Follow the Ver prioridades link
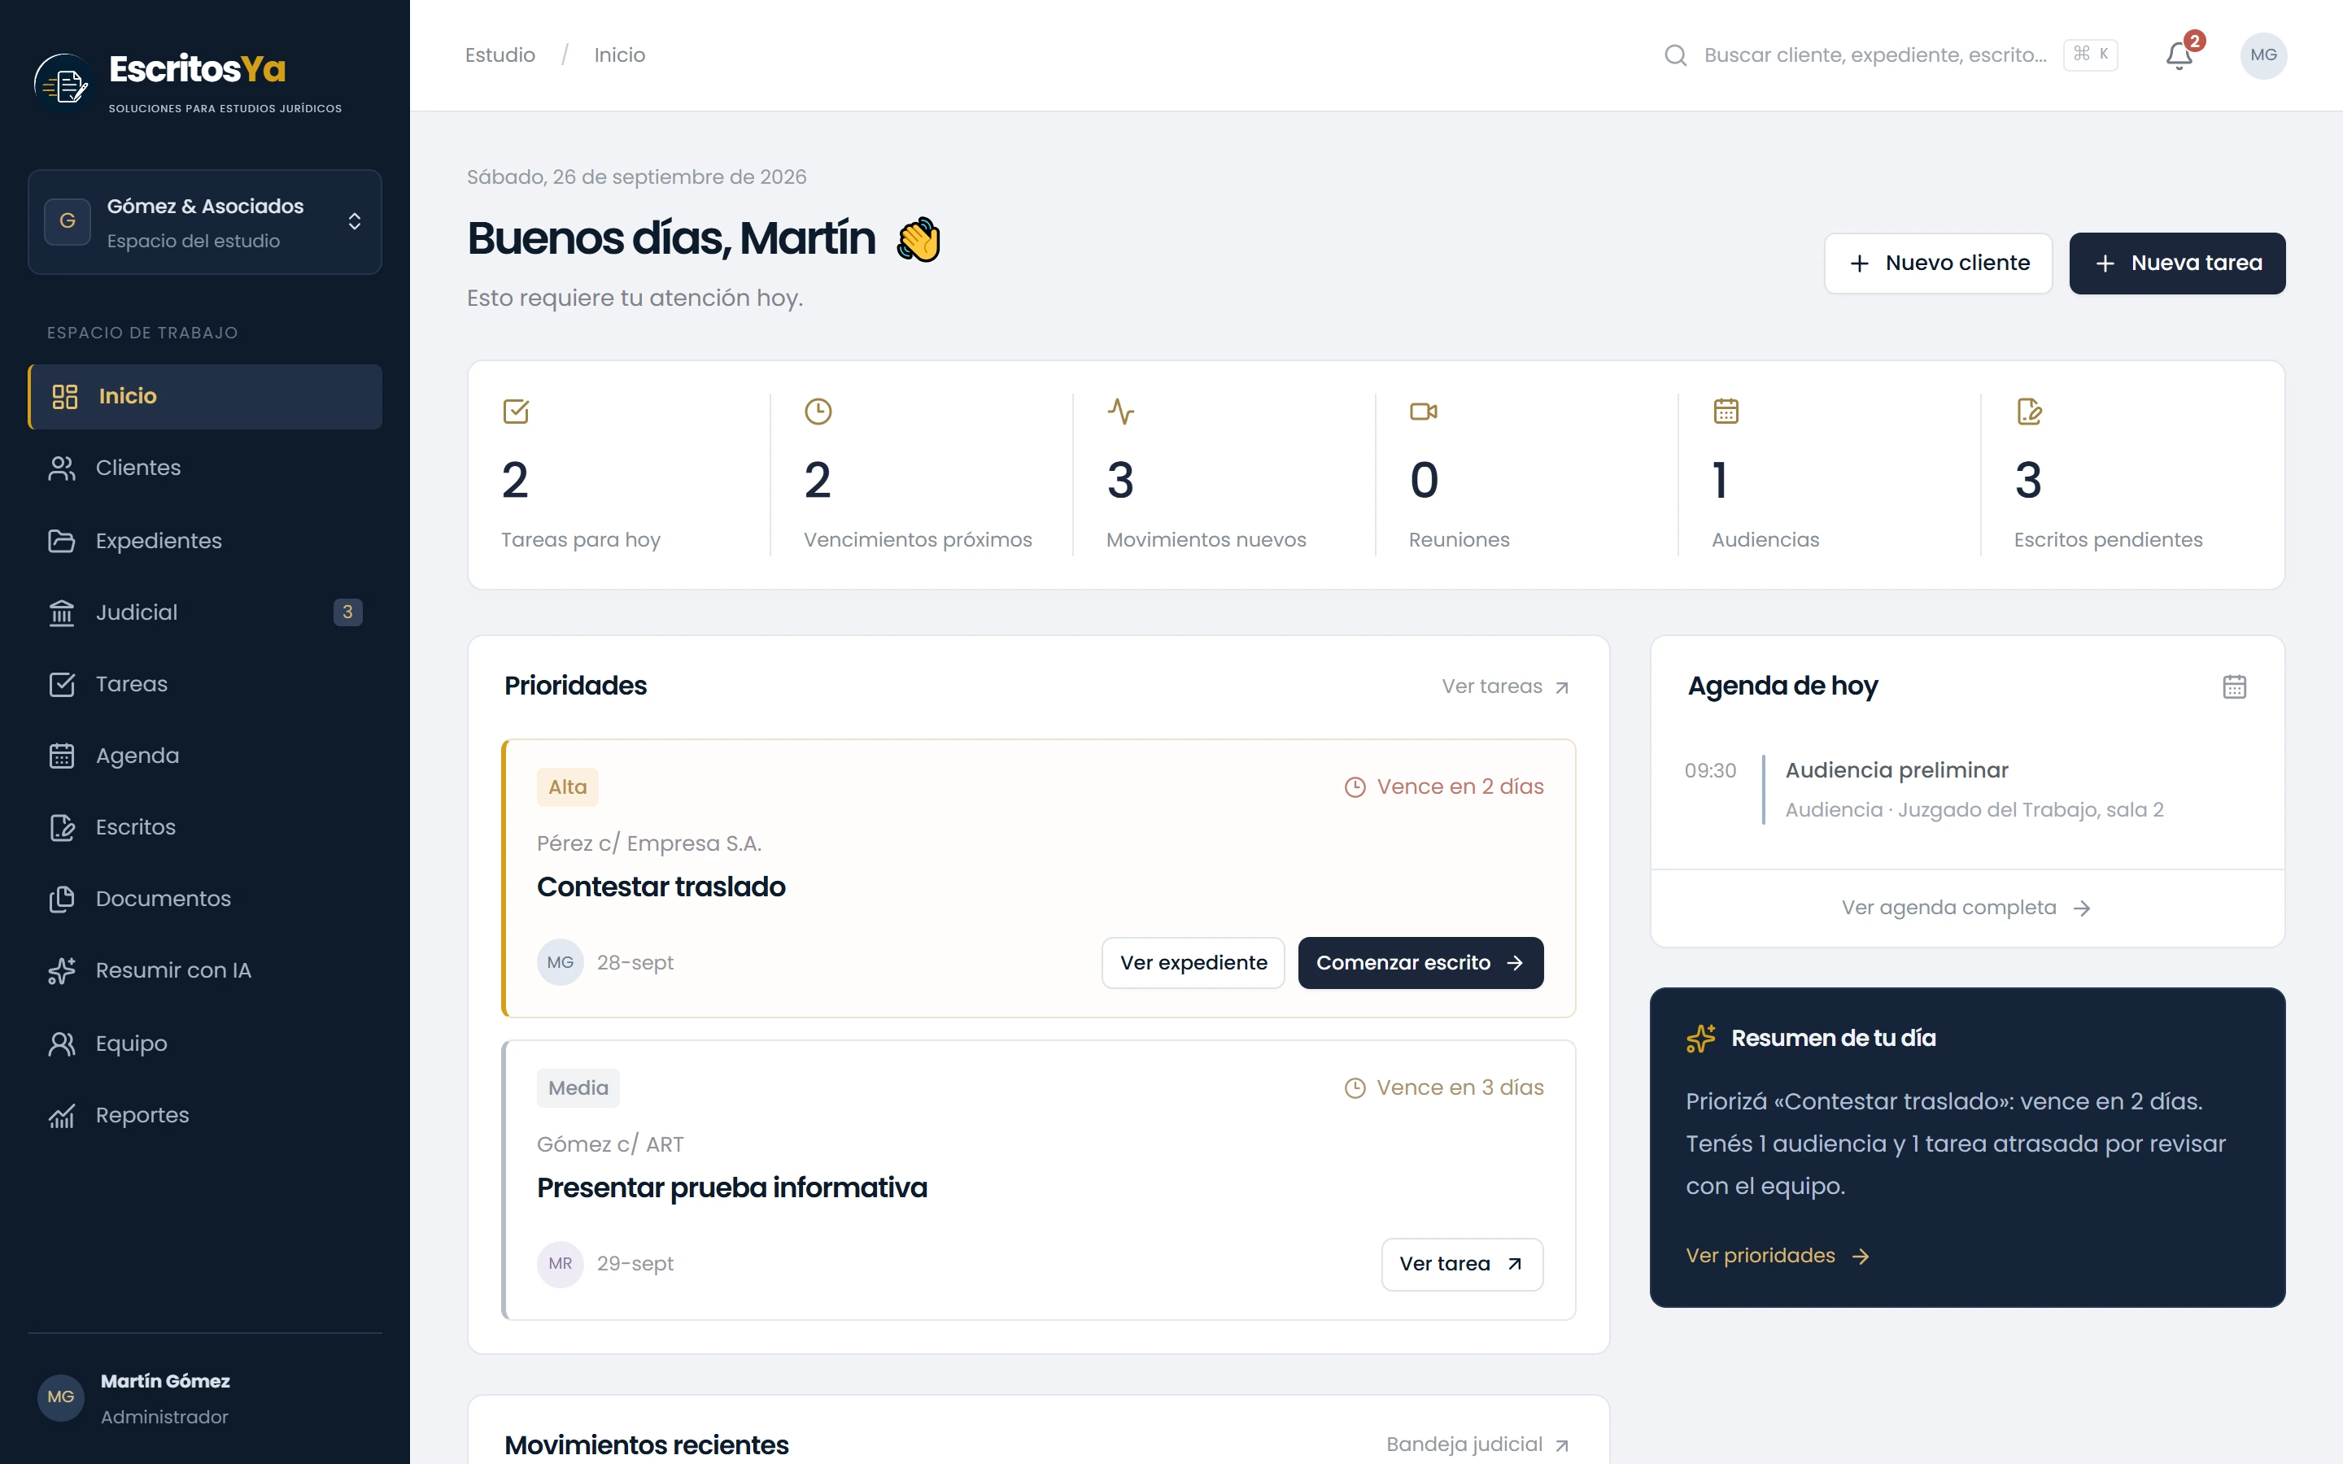2343x1464 pixels. pos(1778,1256)
